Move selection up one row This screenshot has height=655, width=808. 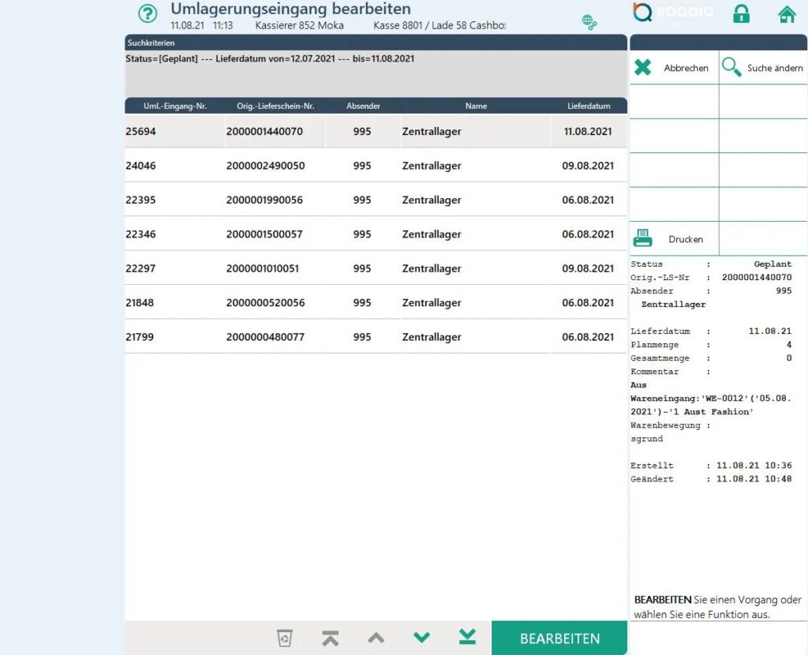pyautogui.click(x=376, y=638)
